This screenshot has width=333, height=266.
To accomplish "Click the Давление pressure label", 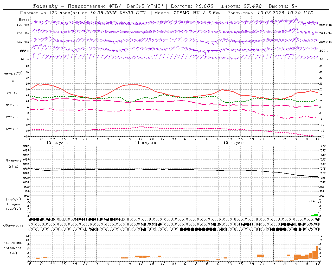I will 14,161.
